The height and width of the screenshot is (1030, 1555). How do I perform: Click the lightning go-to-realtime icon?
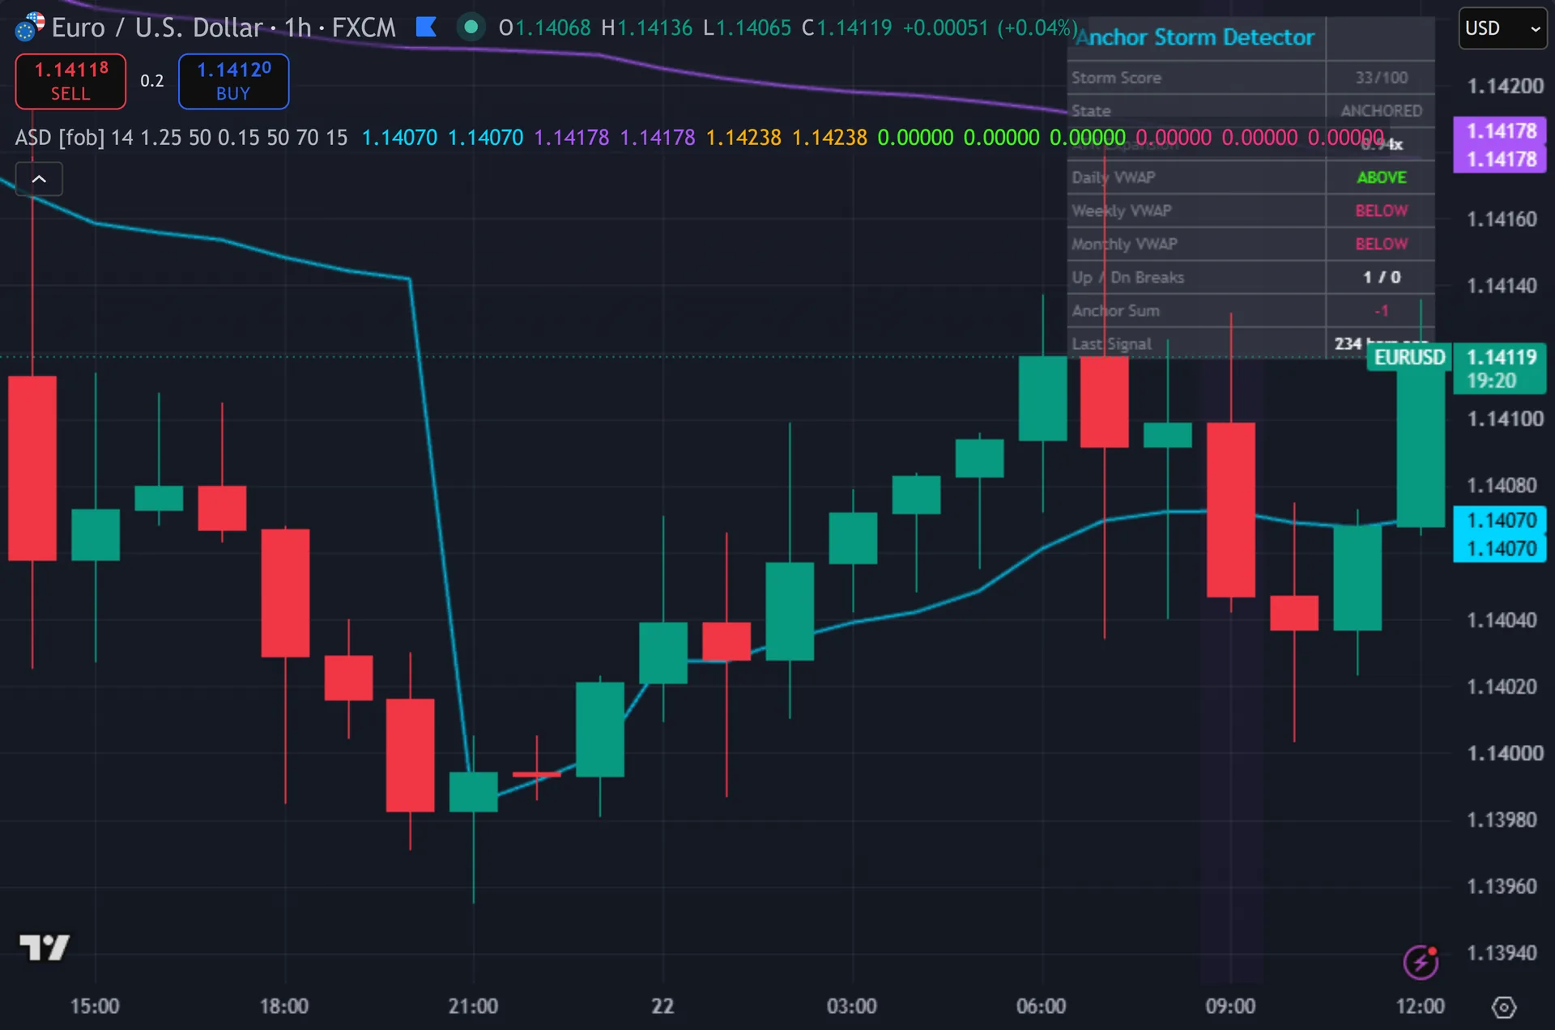click(x=1421, y=962)
